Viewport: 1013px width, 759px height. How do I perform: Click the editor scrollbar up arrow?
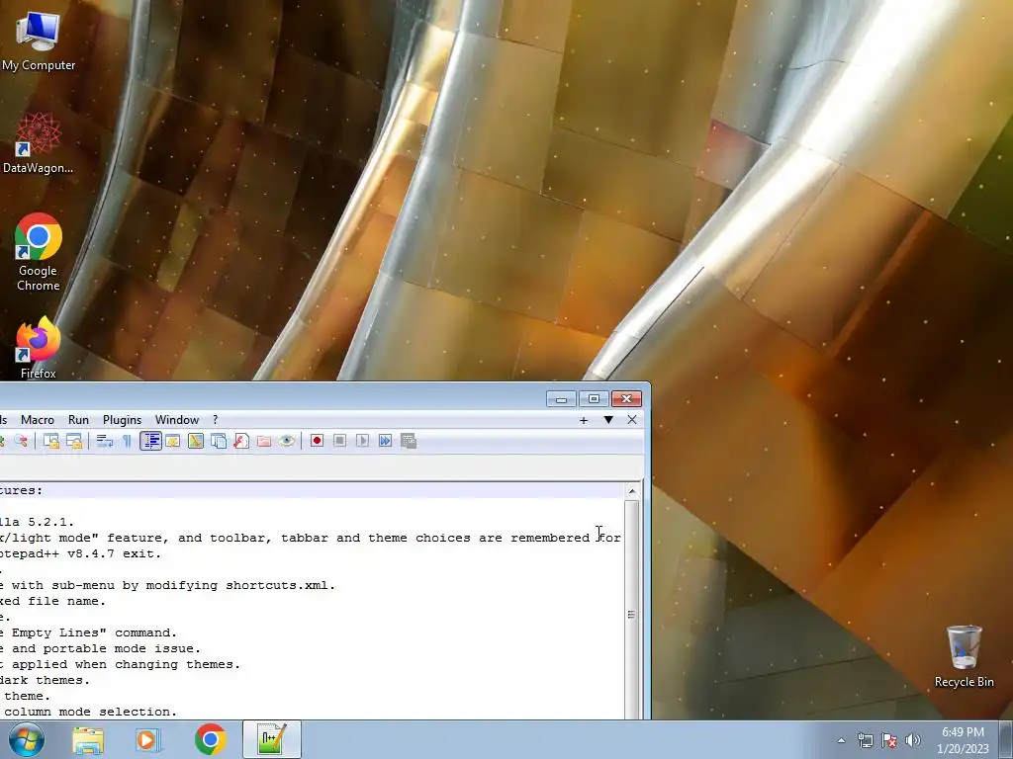pos(632,491)
